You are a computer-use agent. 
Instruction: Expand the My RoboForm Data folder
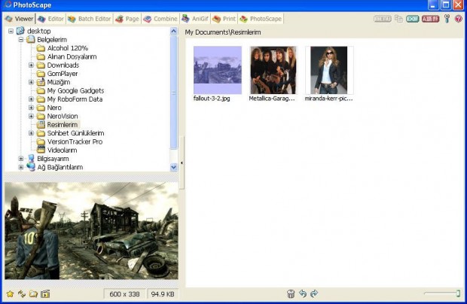(31, 99)
